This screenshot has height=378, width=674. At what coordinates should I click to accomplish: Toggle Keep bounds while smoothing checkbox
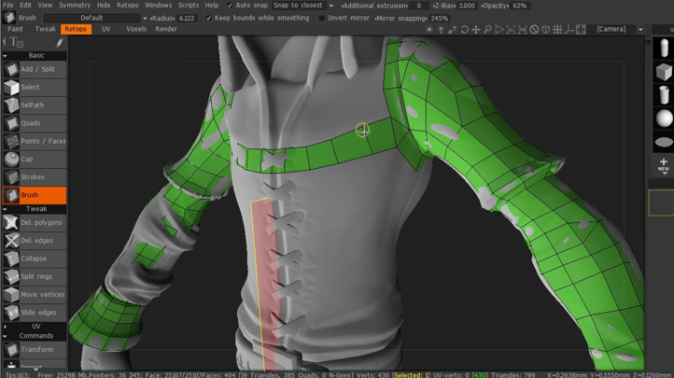point(208,18)
